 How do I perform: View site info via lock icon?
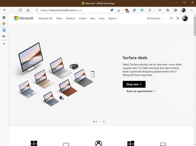tap(37, 10)
